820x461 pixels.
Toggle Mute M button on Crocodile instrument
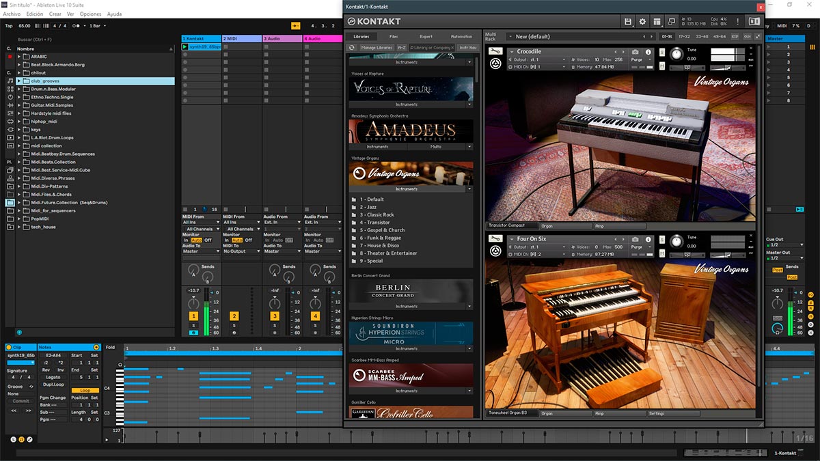click(663, 67)
